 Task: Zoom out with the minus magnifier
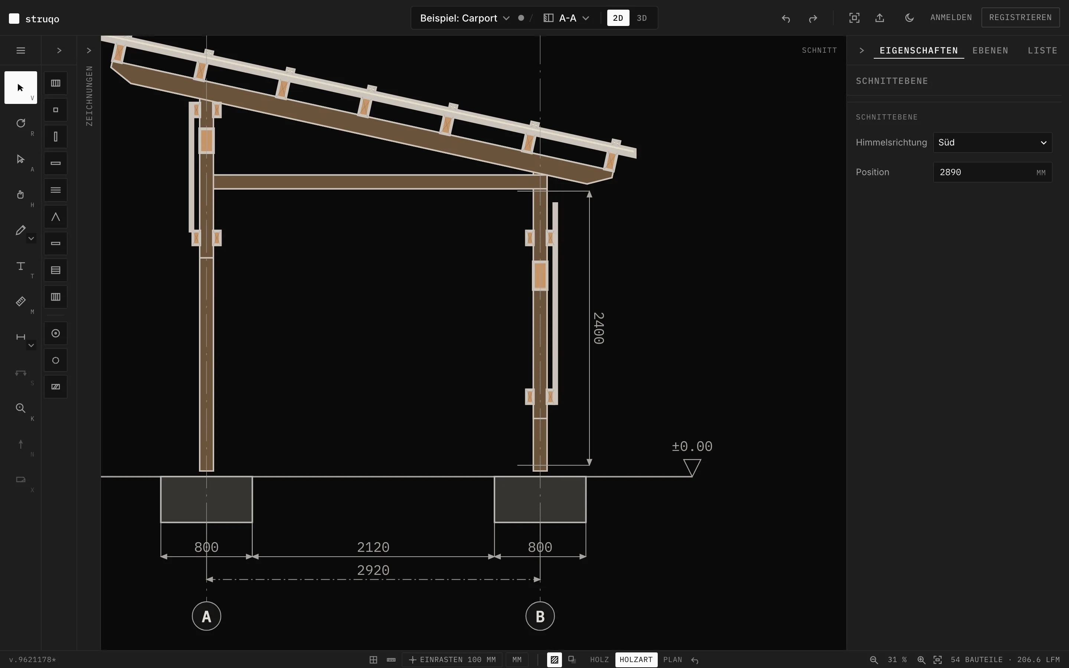point(874,659)
